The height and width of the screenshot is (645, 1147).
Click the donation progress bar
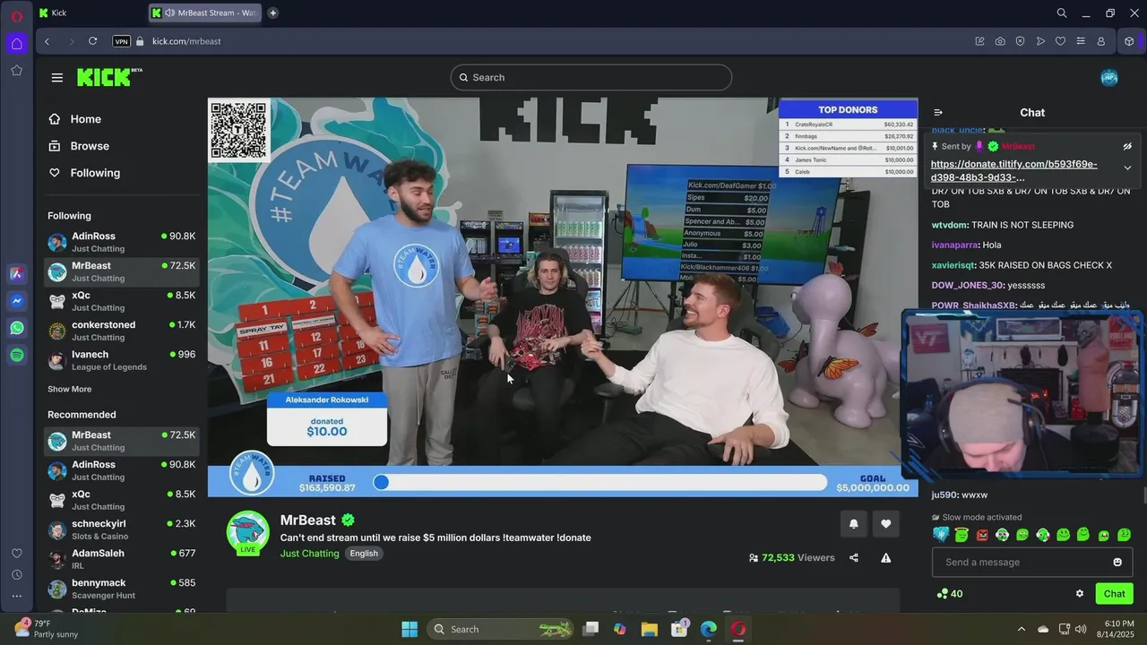coord(599,482)
